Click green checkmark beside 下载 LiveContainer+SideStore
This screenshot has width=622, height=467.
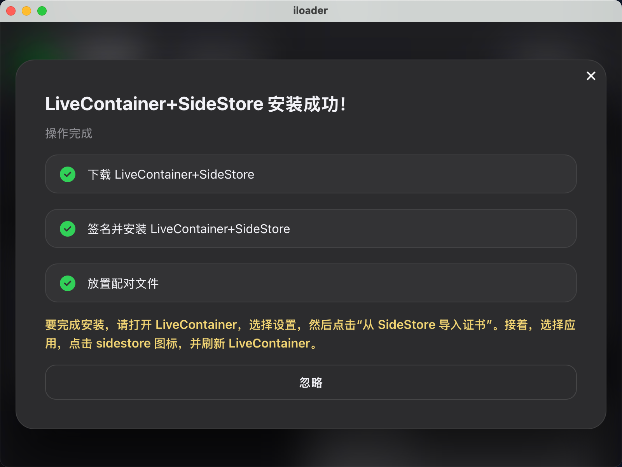(68, 174)
